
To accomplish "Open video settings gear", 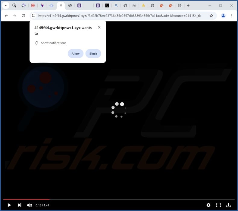I will coord(208,205).
